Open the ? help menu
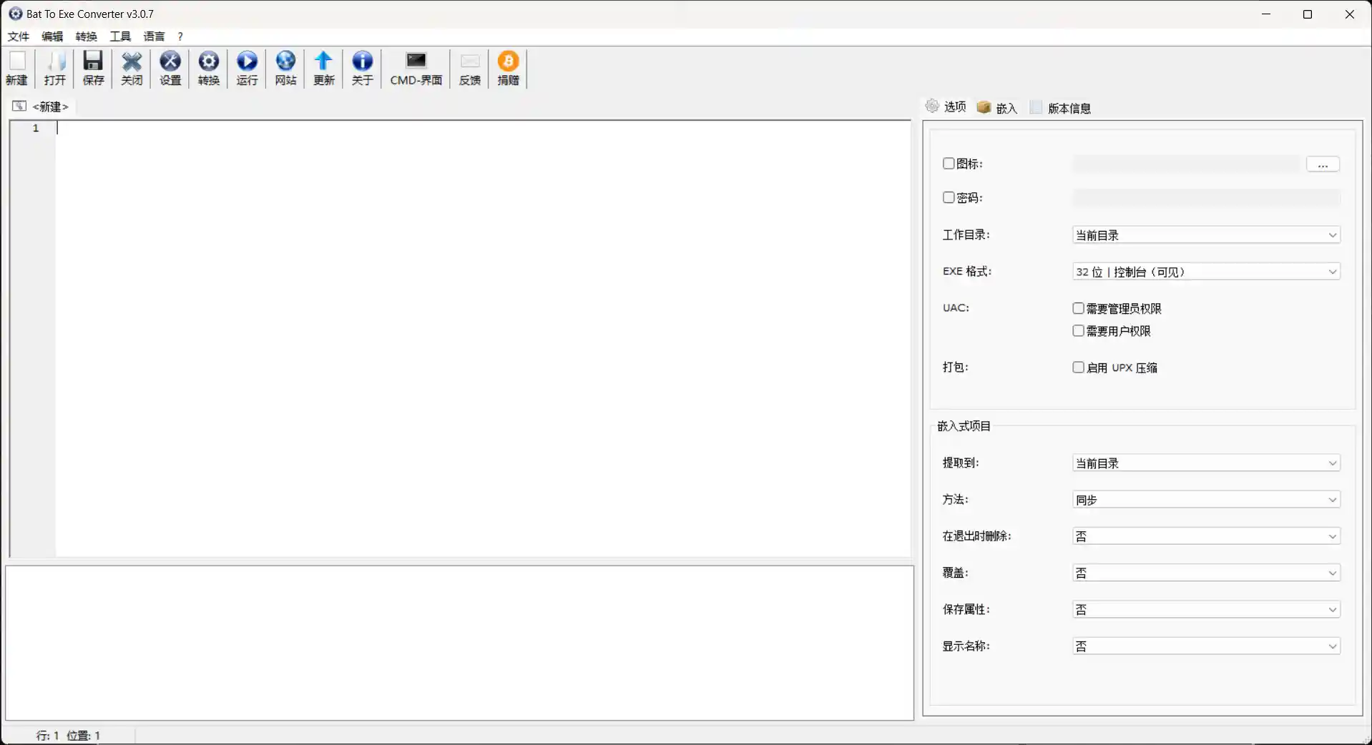 [180, 36]
